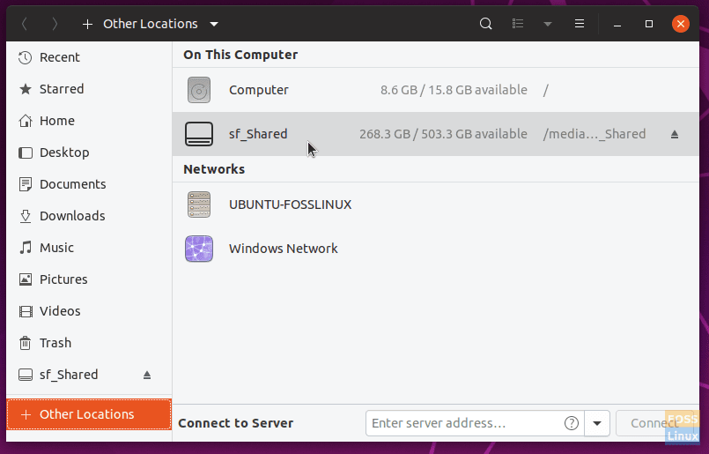Open the hamburger menu icon
Viewport: 709px width, 454px height.
(x=580, y=24)
